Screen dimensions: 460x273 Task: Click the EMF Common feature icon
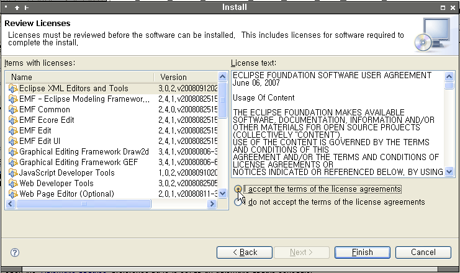[x=13, y=109]
